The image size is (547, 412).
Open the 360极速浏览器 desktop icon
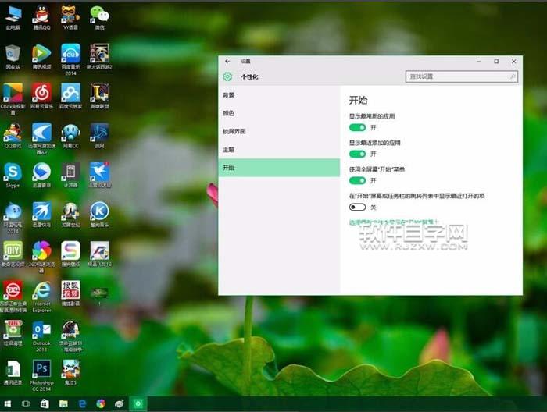(x=42, y=257)
